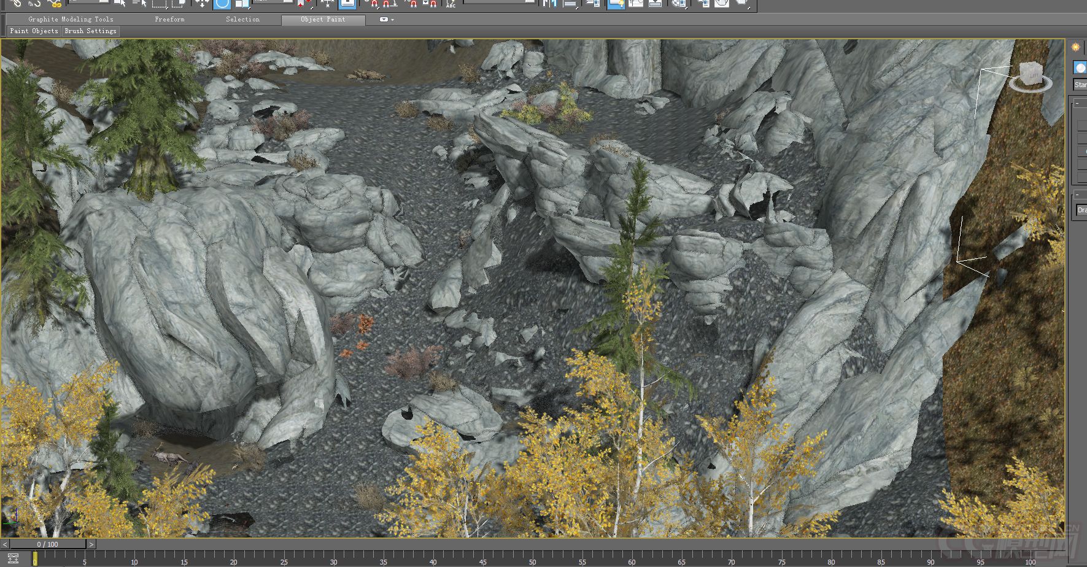Open the Create tab in command panel
The image size is (1087, 567).
pos(1075,47)
